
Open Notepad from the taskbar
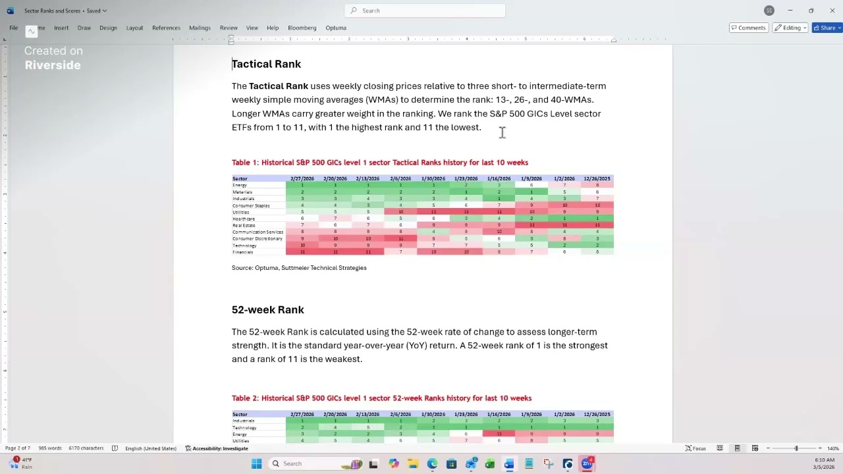529,463
